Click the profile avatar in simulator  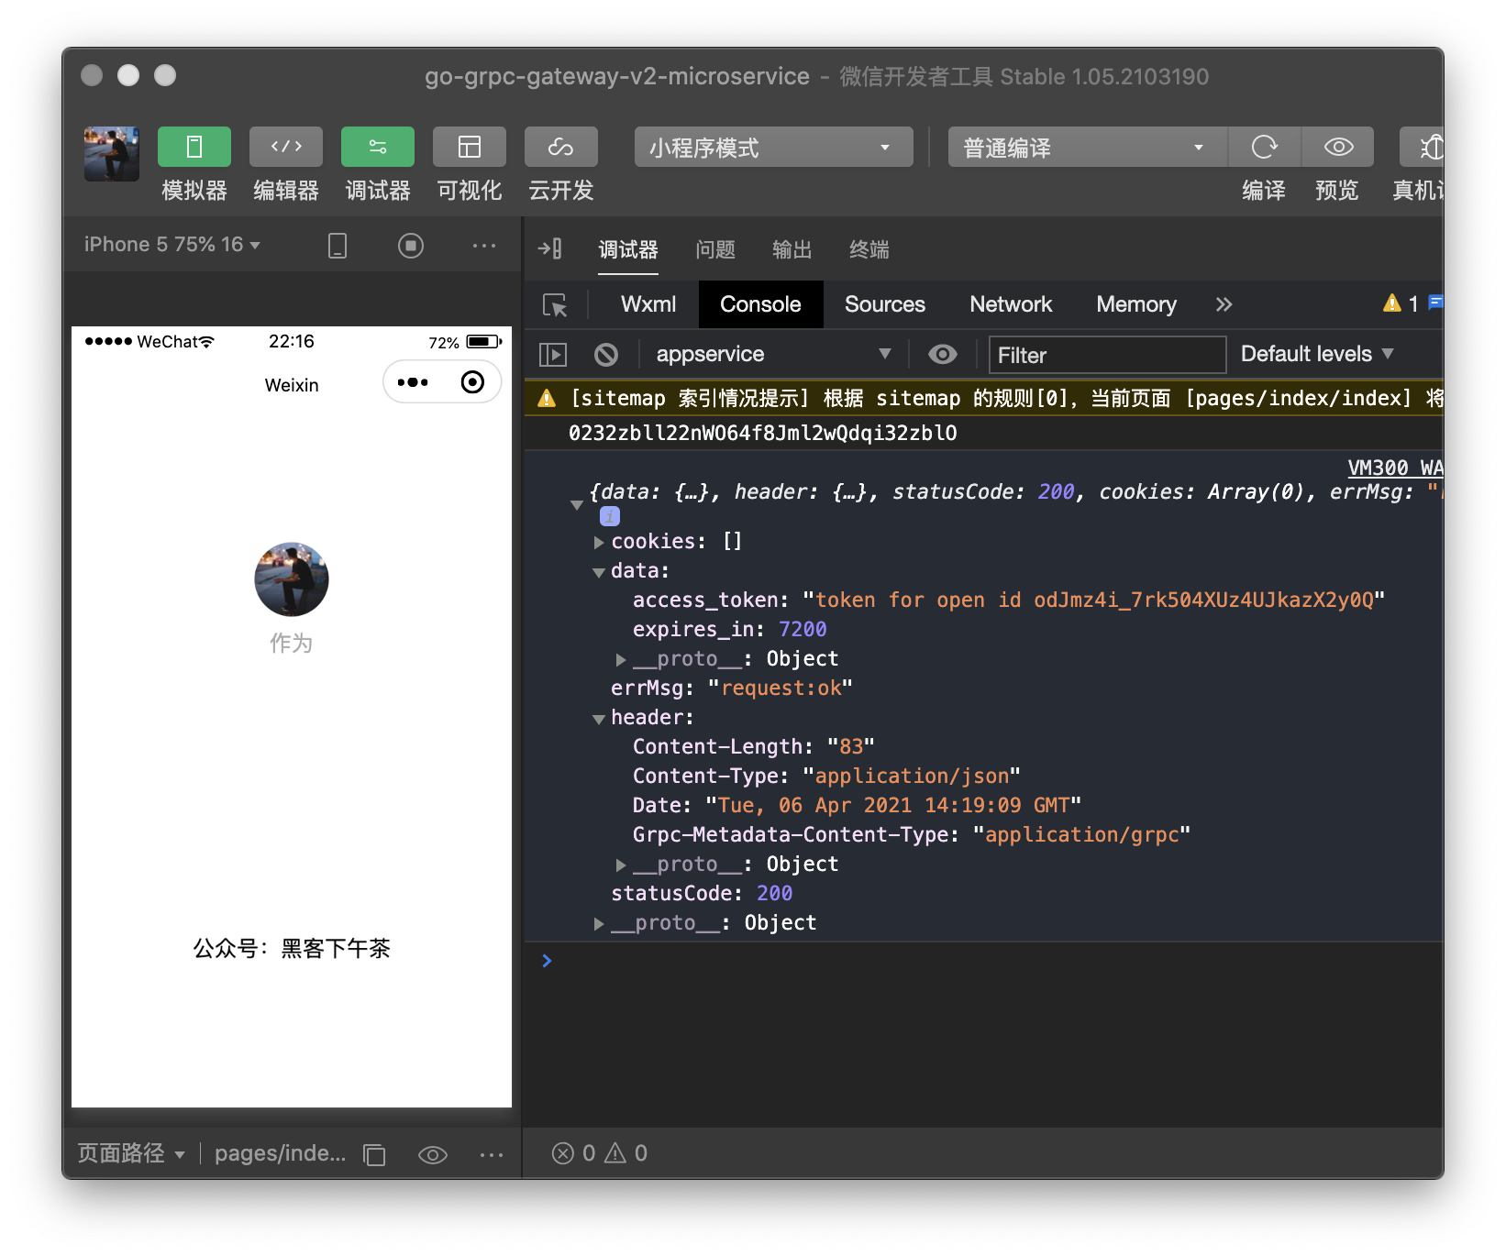coord(292,579)
